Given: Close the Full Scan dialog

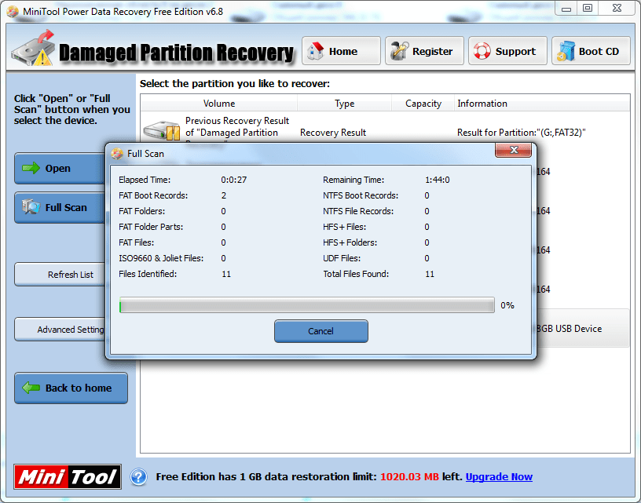Looking at the screenshot, I should click(x=513, y=150).
